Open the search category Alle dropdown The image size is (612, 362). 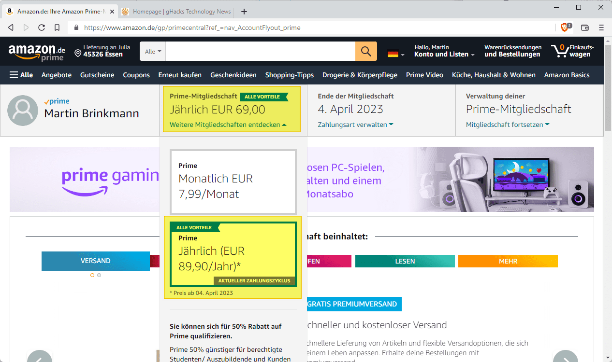153,51
